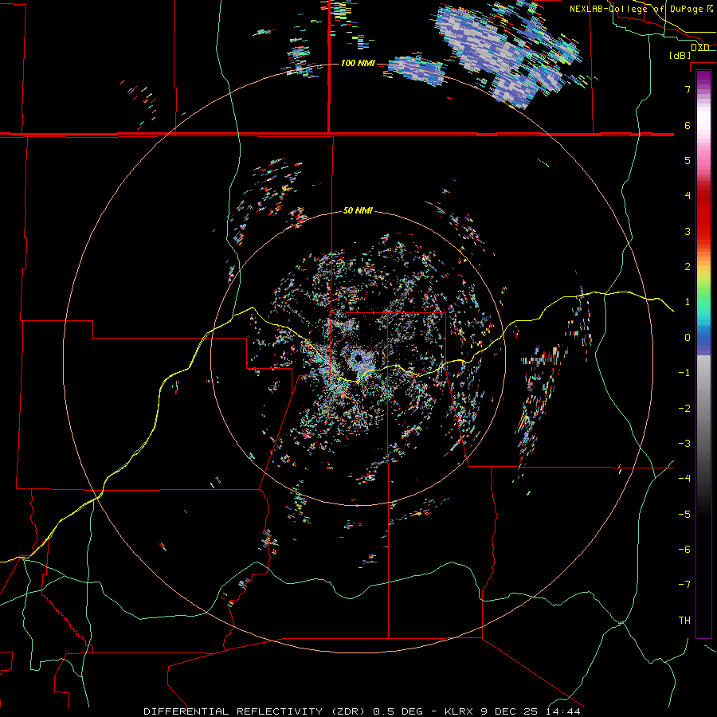
Task: Click the positive 5 scale label
Action: 688,160
